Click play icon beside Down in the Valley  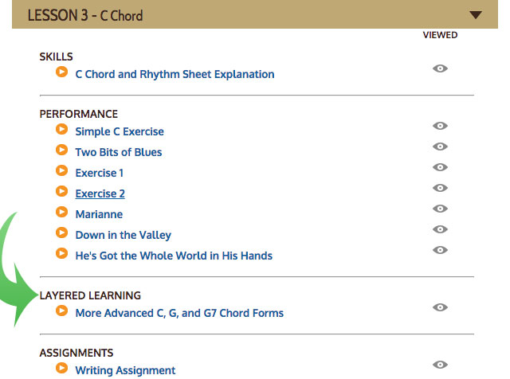click(61, 233)
